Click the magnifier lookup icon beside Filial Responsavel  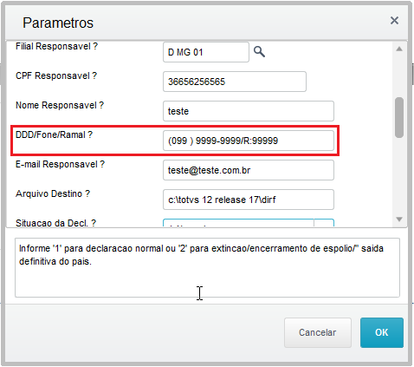tap(259, 52)
